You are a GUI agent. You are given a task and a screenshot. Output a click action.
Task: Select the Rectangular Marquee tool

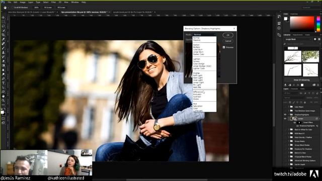pos(4,22)
